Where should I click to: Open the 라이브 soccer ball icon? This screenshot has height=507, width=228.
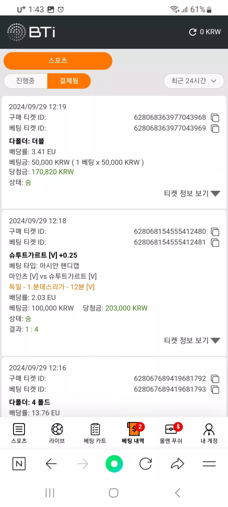pos(57,429)
